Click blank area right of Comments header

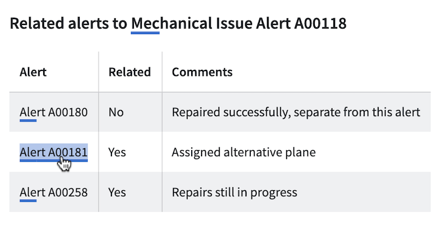pos(331,72)
